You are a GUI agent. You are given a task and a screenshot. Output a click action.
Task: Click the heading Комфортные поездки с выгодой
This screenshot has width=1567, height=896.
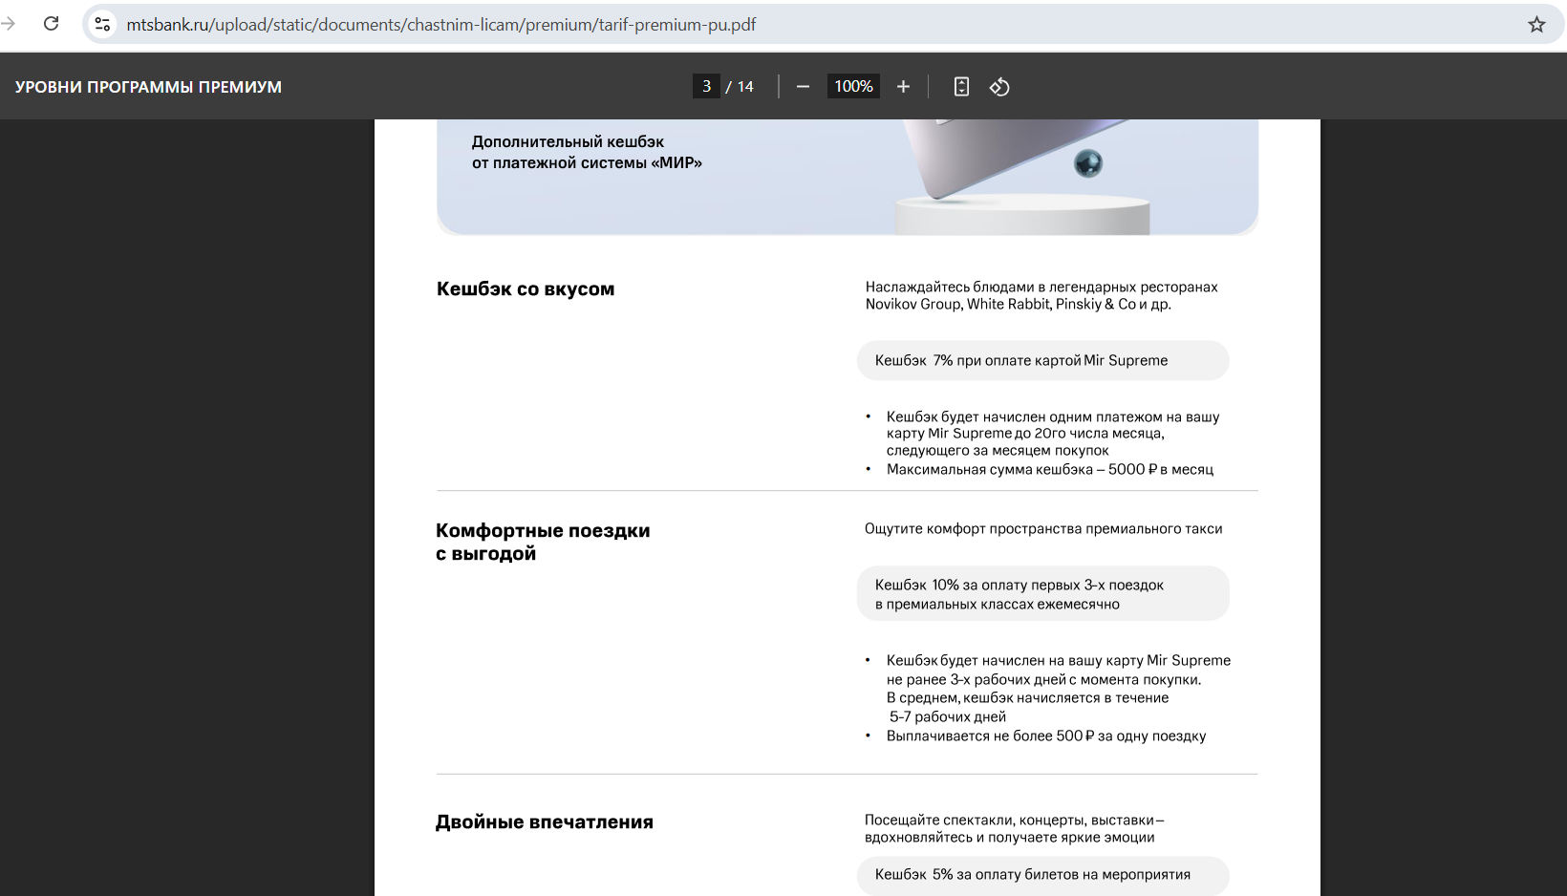tap(543, 542)
